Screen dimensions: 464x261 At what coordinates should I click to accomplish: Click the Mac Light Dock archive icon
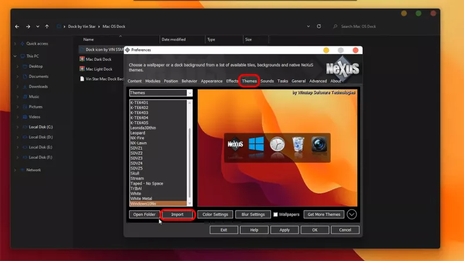coord(82,69)
